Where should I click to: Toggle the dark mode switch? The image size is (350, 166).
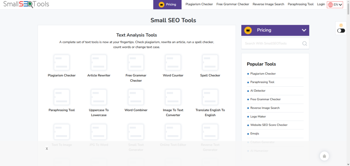click(x=341, y=30)
